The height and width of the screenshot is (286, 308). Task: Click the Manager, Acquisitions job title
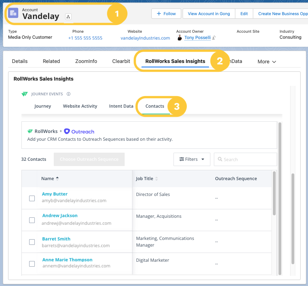(x=159, y=216)
